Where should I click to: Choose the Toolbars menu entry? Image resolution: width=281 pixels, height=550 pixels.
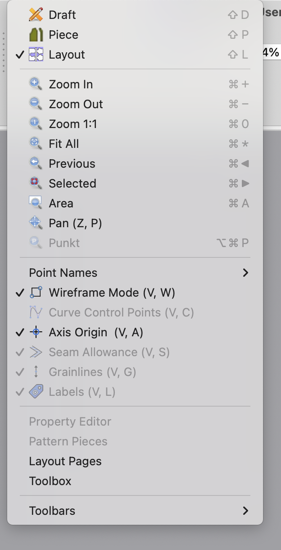(52, 511)
